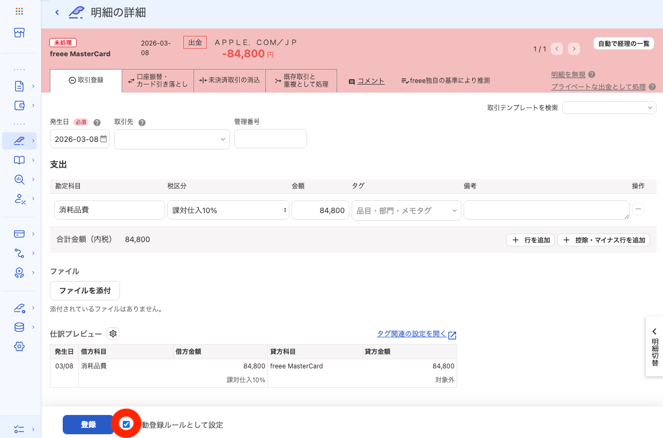Open the settings gear in sidebar
This screenshot has height=438, width=663.
(19, 346)
